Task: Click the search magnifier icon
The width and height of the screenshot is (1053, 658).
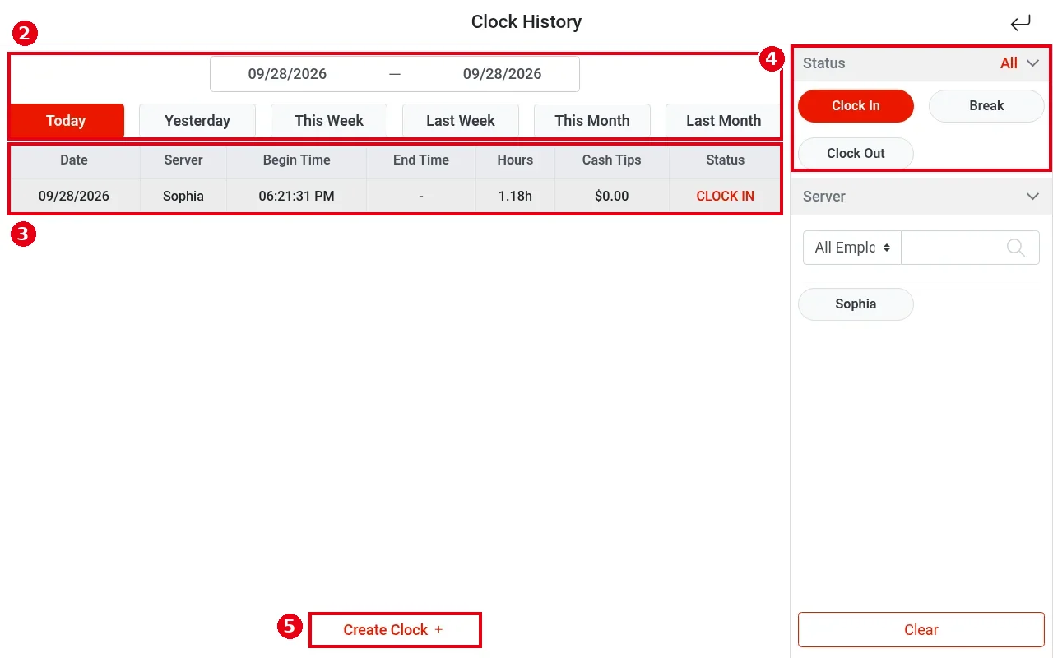Action: click(1016, 248)
